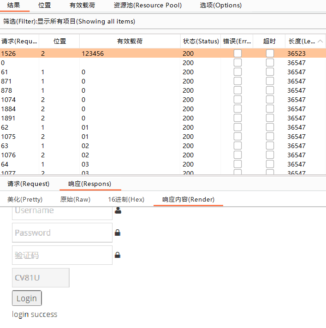
Task: Select request 878 row
Action: pyautogui.click(x=163, y=90)
